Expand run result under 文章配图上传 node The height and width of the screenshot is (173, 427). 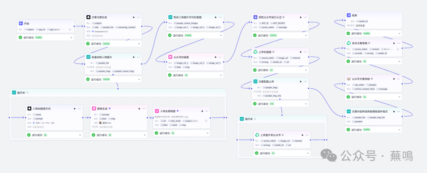305,104
